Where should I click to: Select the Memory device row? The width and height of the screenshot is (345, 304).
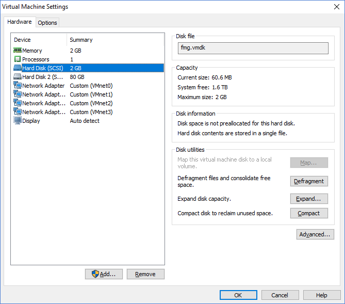click(x=89, y=51)
